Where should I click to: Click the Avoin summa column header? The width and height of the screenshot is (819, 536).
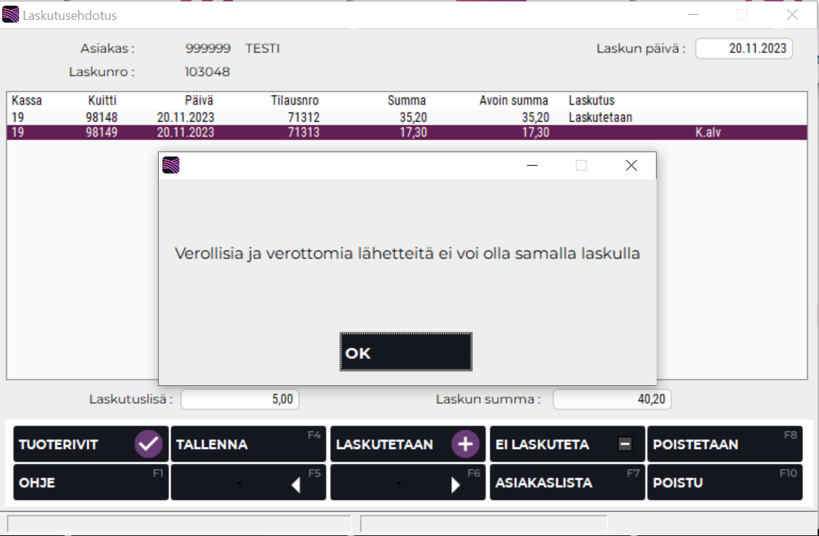pyautogui.click(x=513, y=101)
